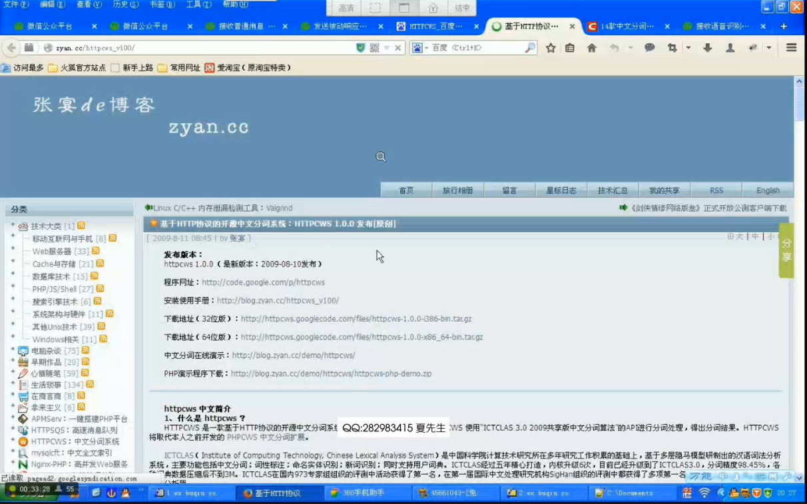Open the 技术汇总 navigation button
Screen dimensions: 807x504
pos(613,190)
